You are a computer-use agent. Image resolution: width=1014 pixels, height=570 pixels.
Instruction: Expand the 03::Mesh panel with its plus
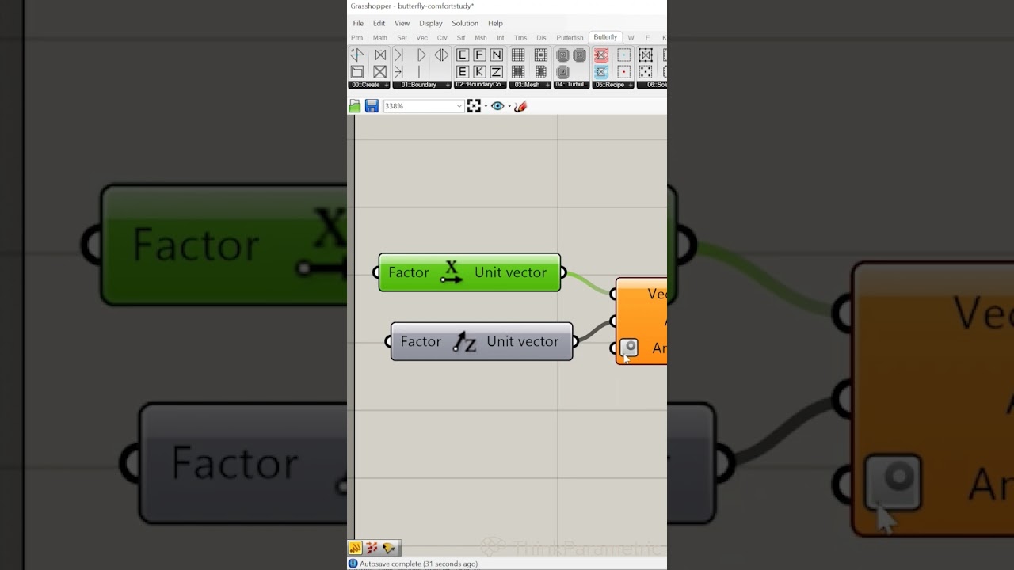click(x=547, y=85)
